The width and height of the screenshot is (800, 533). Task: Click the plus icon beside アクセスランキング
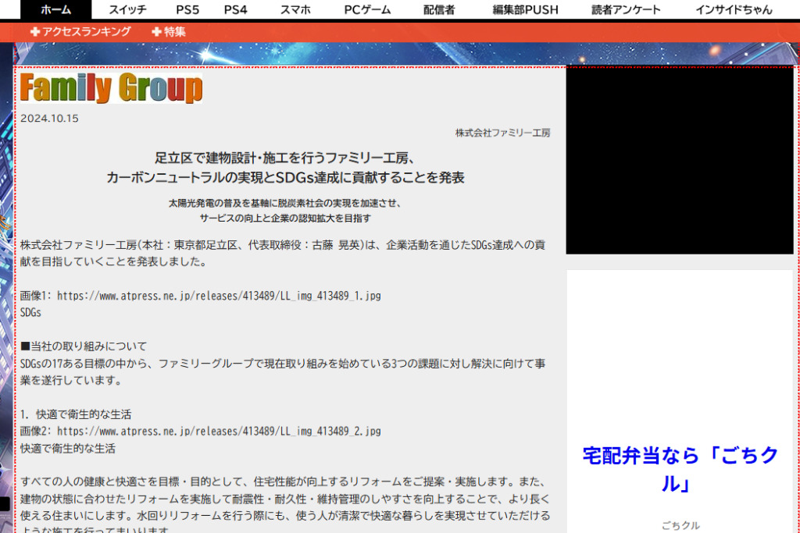(35, 31)
